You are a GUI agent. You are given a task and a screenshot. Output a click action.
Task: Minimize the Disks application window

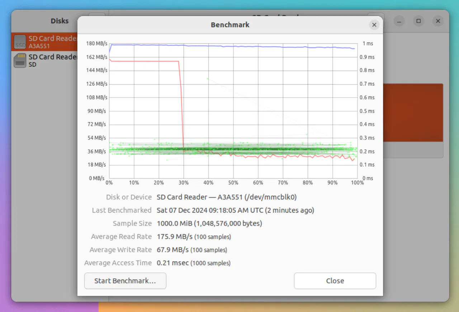(399, 21)
